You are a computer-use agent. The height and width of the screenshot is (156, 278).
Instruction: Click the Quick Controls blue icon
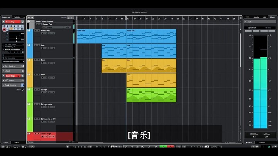(x=22, y=85)
